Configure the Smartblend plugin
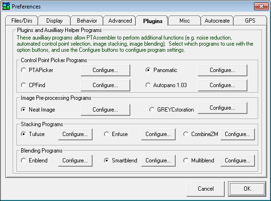 coord(158,161)
